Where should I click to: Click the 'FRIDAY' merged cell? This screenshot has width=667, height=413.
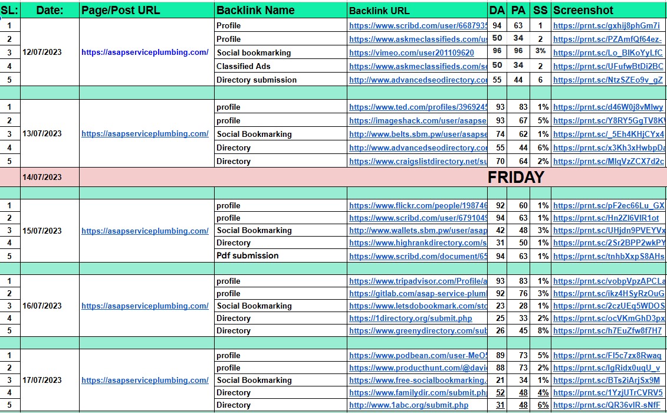pos(373,177)
